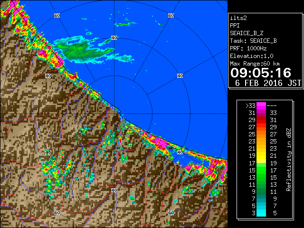Click the 'PPI' scan type text
The height and width of the screenshot is (228, 304).
(x=235, y=26)
